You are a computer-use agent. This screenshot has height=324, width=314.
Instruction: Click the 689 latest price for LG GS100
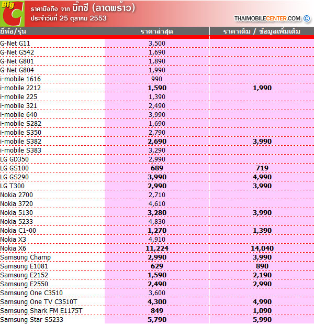pyautogui.click(x=157, y=168)
